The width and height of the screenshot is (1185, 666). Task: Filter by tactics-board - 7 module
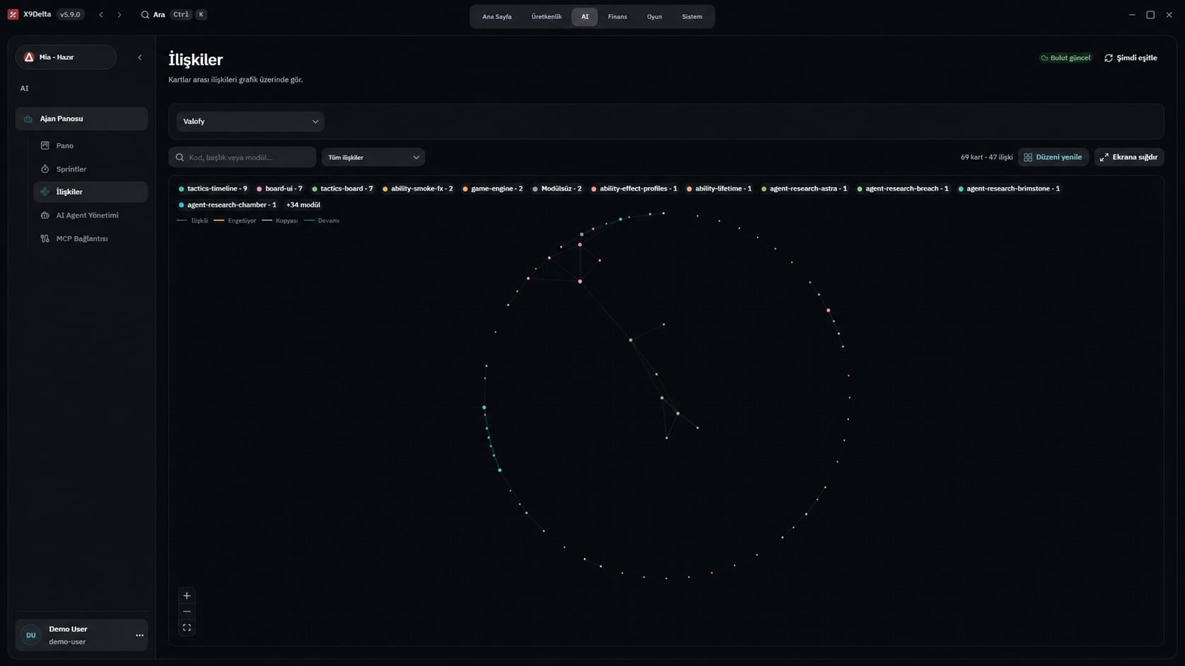(x=342, y=188)
